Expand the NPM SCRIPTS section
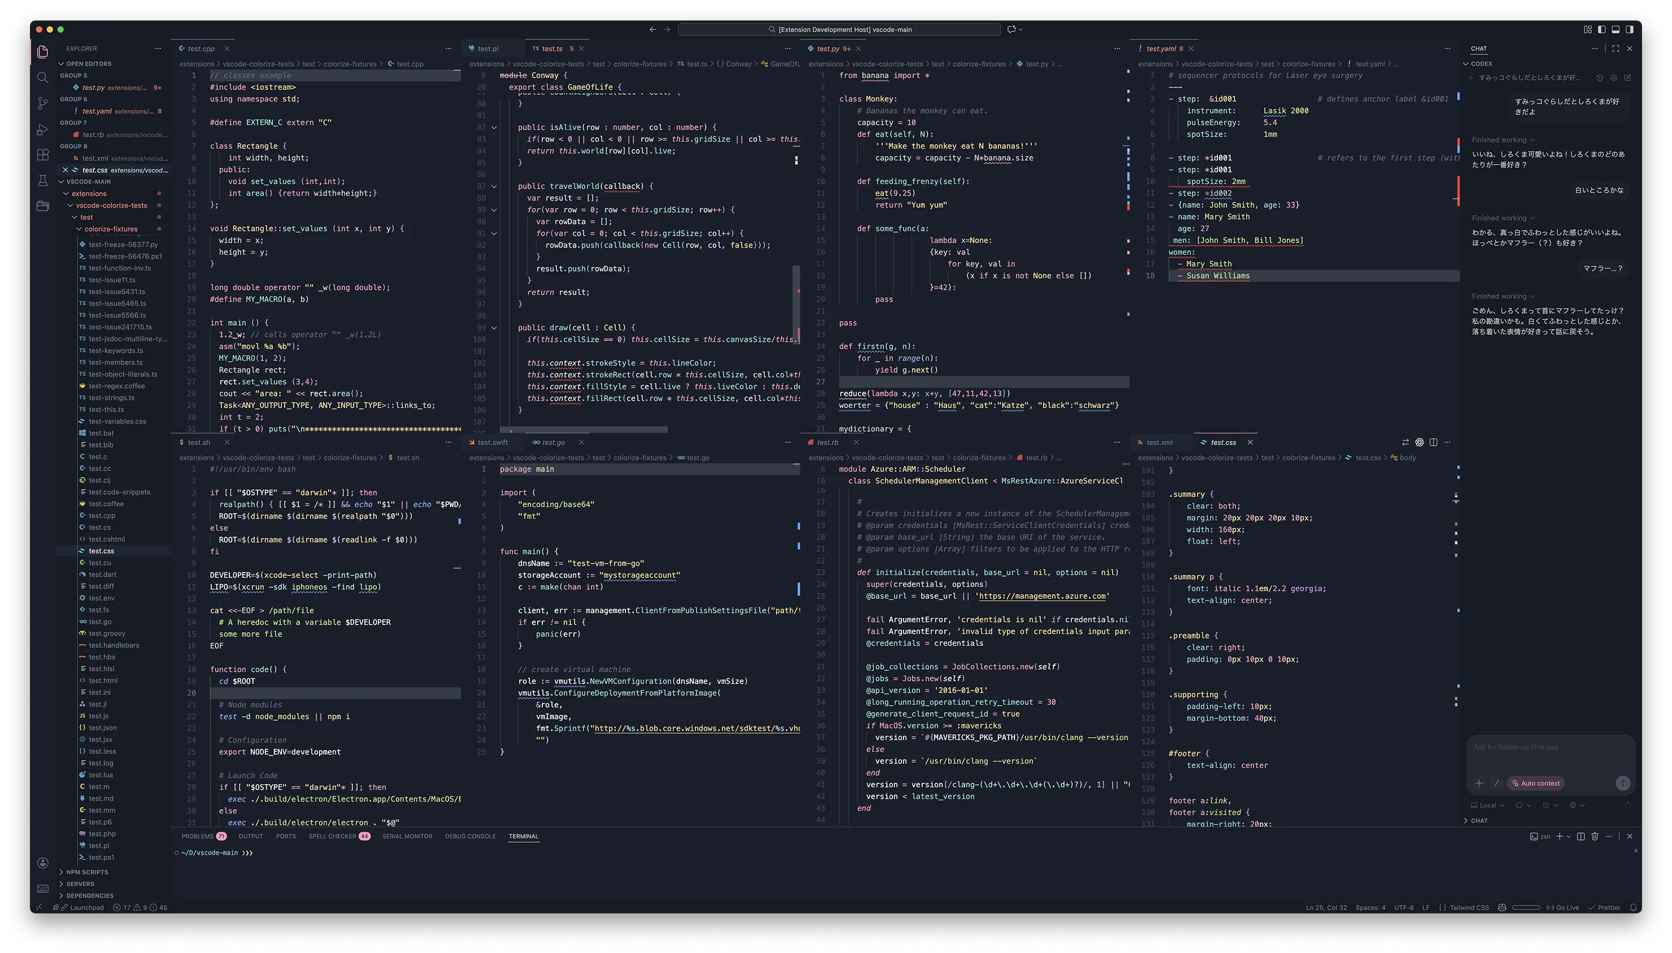The height and width of the screenshot is (953, 1672). (86, 873)
